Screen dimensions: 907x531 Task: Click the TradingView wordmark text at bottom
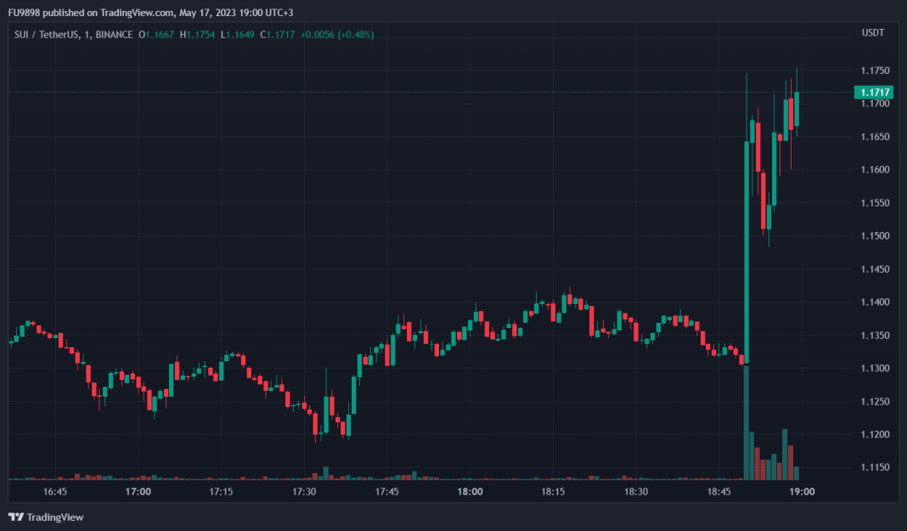tap(55, 517)
